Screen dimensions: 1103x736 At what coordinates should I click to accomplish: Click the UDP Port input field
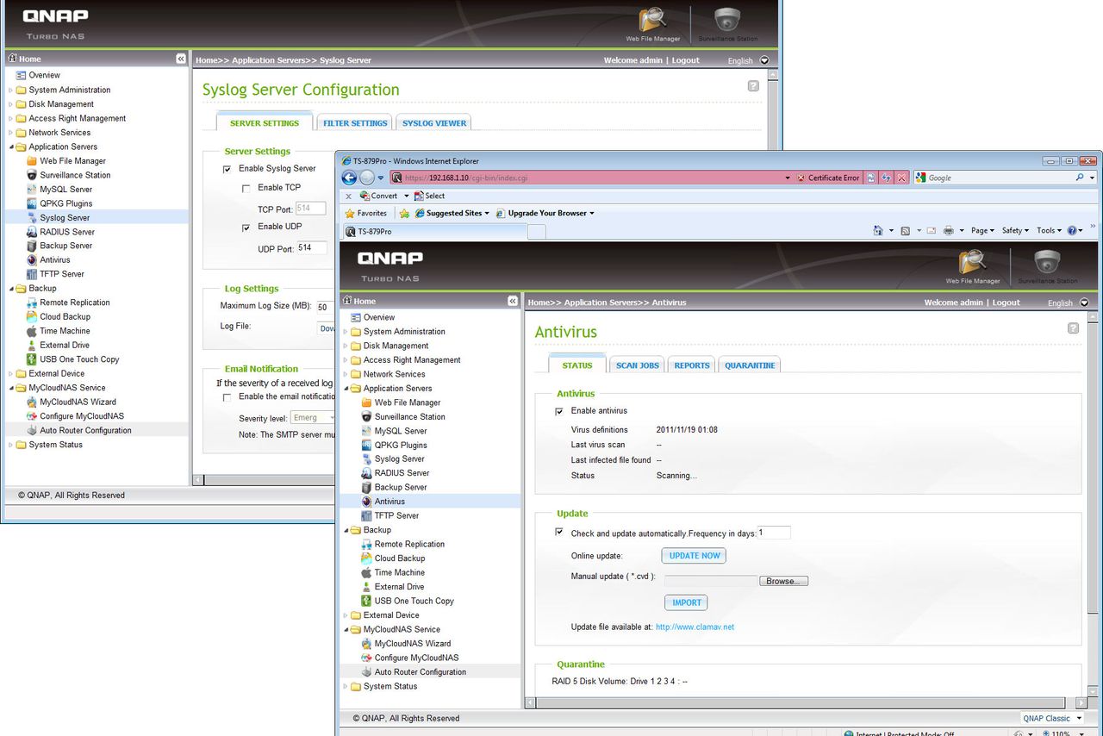tap(311, 248)
